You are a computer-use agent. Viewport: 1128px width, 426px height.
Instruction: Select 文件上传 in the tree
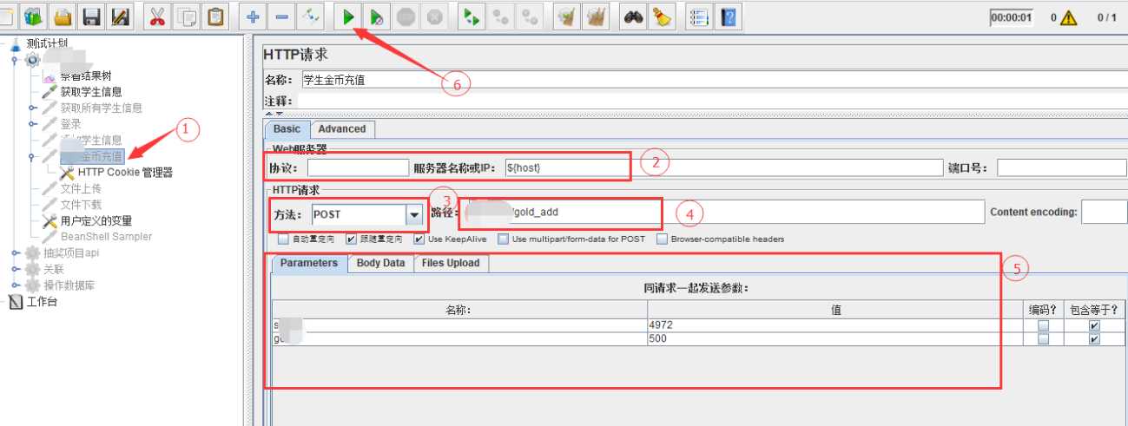(x=81, y=188)
